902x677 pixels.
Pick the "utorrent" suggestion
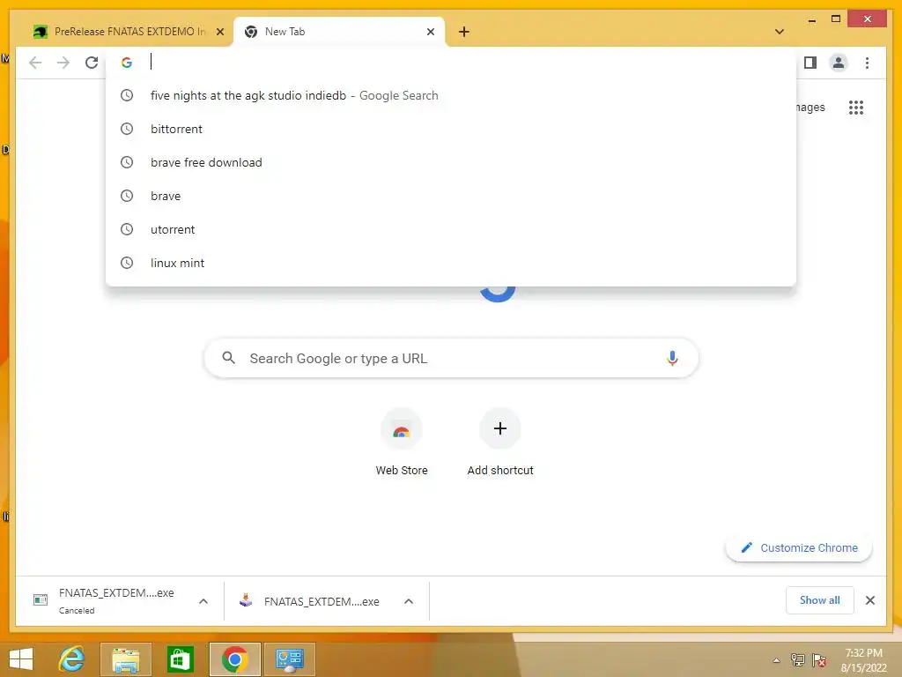(451, 229)
